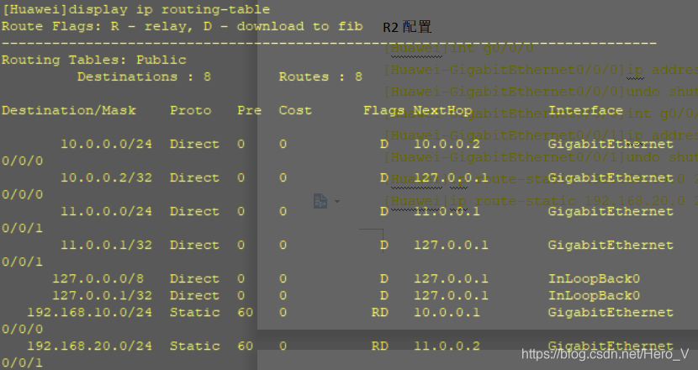Viewport: 698px width, 370px height.
Task: Click the 'Proto' column header
Action: click(191, 110)
